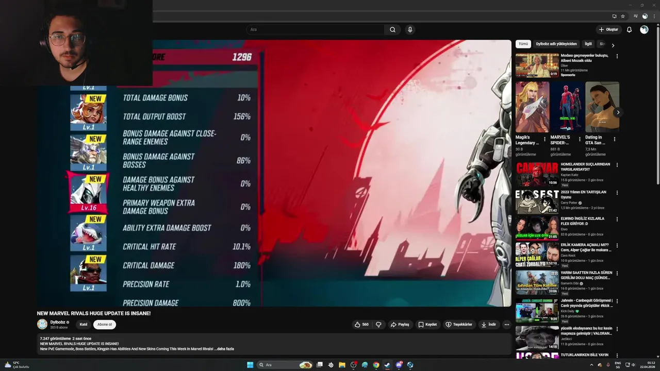Open options for ELWIND İNGİLİZ KIZLARLA video
This screenshot has height=371, width=660.
pos(617,219)
